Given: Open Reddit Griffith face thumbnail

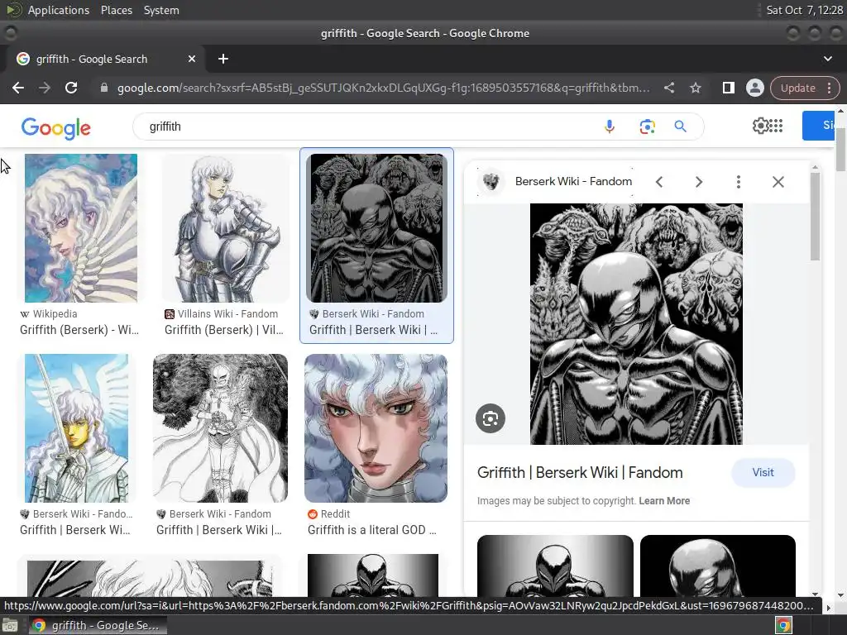Looking at the screenshot, I should coord(376,428).
